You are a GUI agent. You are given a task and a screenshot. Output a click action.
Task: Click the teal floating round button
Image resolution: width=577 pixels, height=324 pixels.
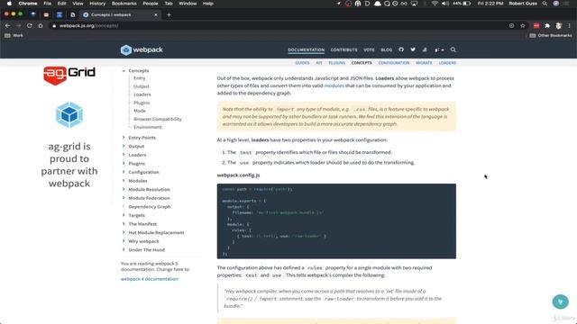[561, 301]
